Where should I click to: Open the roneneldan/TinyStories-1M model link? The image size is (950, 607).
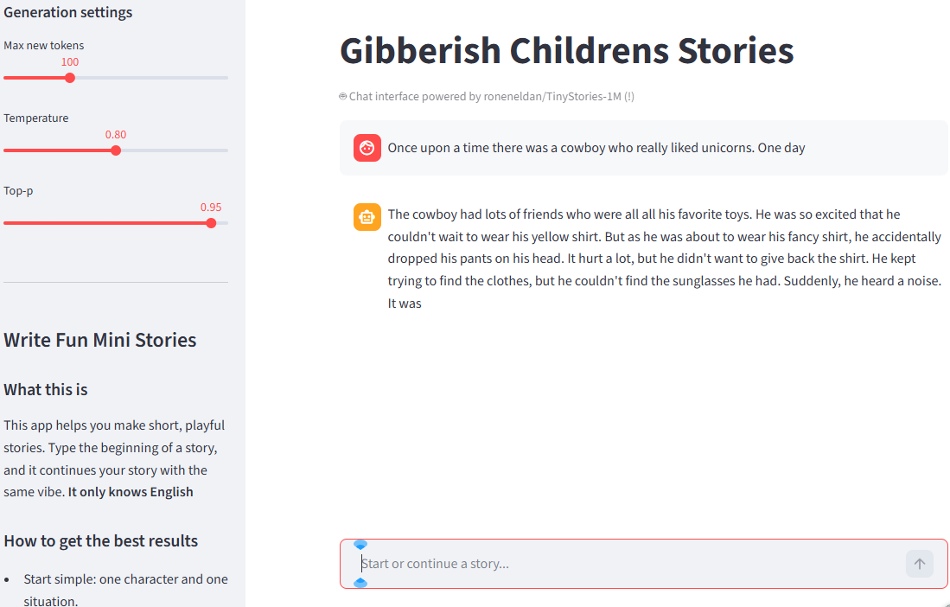tap(553, 96)
